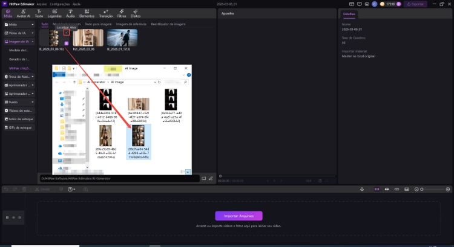Open the Arquivo menu

point(41,4)
